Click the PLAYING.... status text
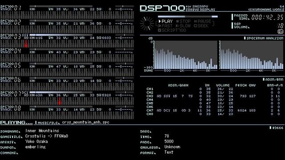The height and width of the screenshot is (160, 285). click(x=16, y=123)
